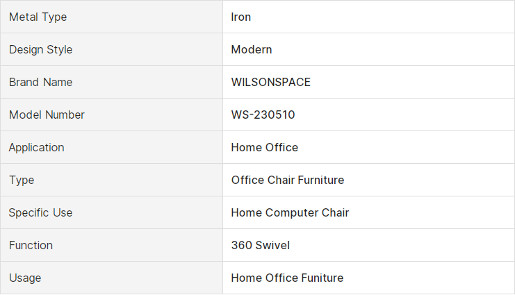Select the Home Office value
This screenshot has height=295, width=515.
click(x=264, y=147)
